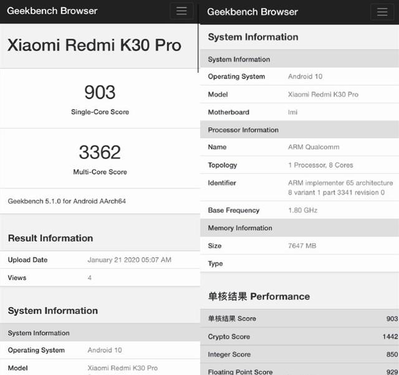
Task: Select the 1 Processor, 8 Cores topology value
Action: tap(320, 165)
